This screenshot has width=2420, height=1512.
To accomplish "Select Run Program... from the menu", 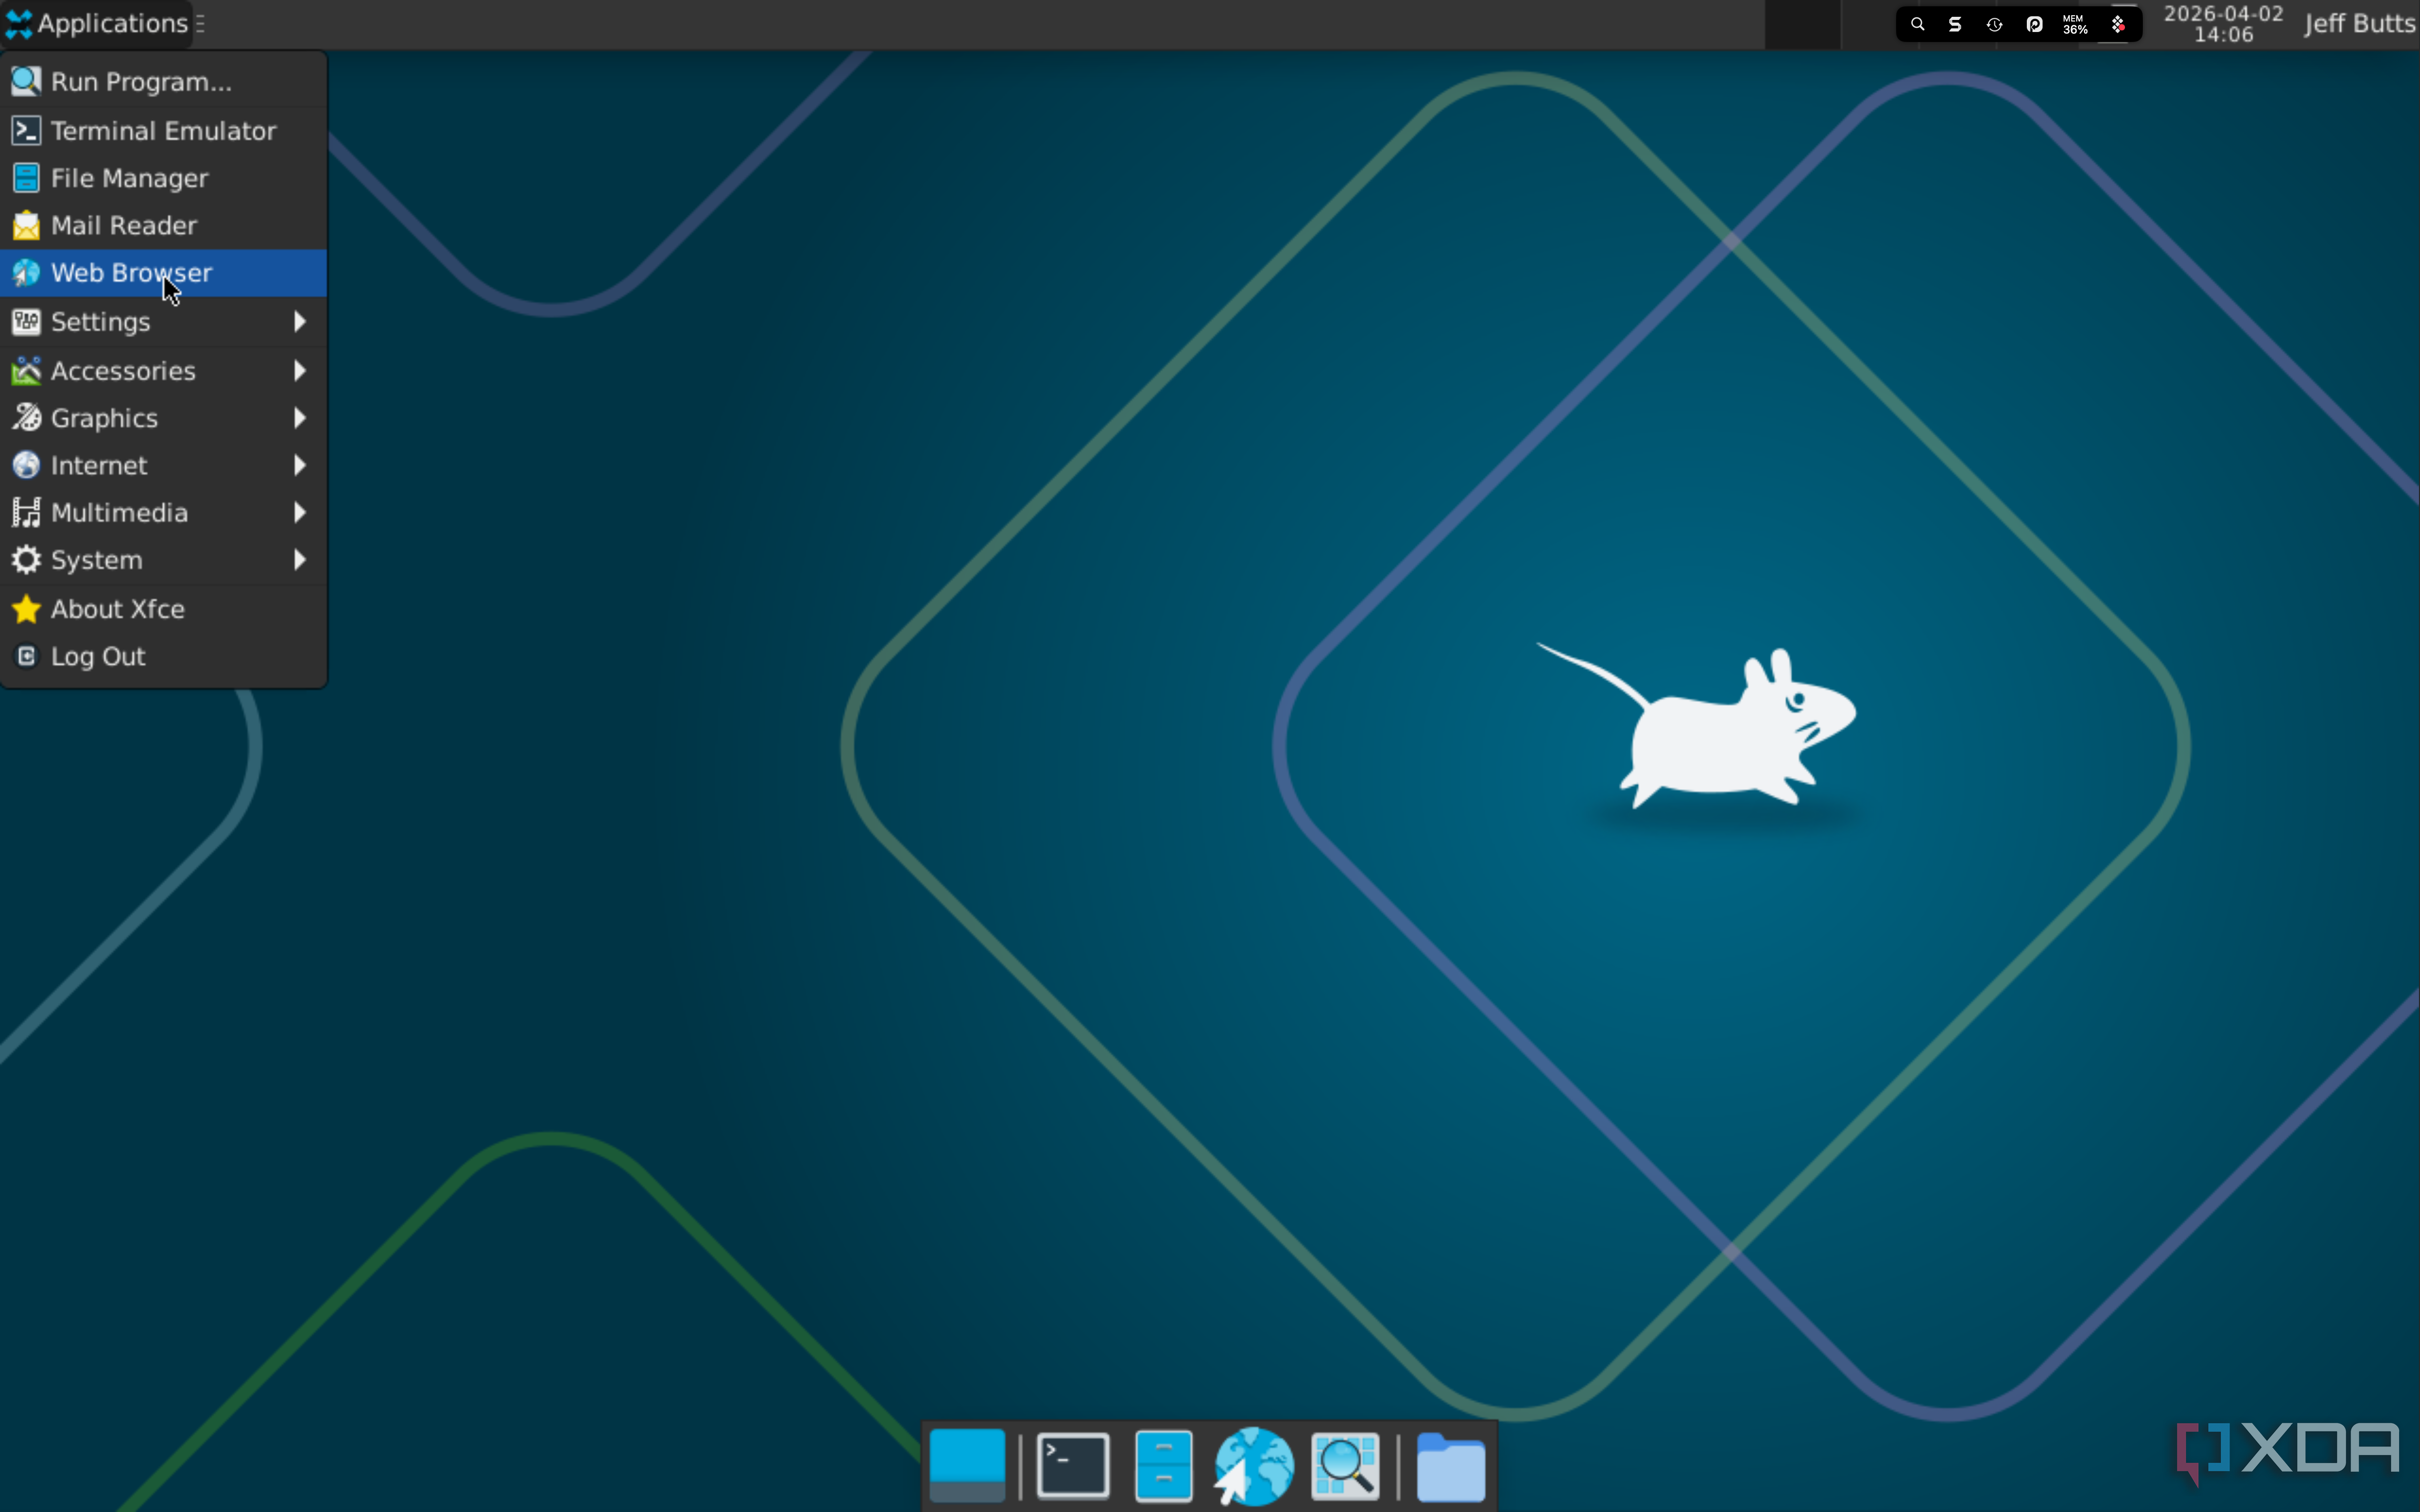I will (x=164, y=82).
